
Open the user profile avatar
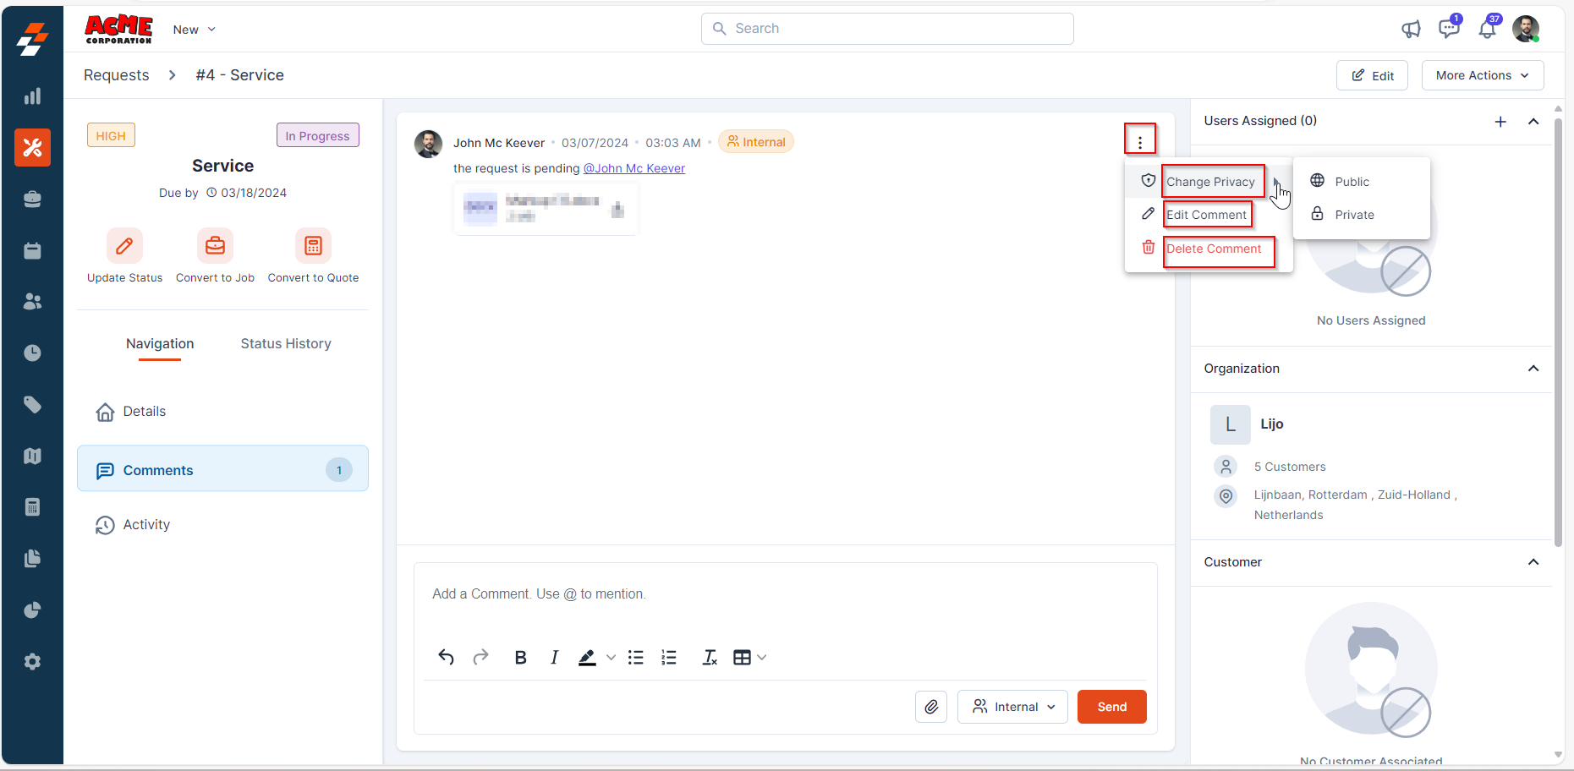pyautogui.click(x=1526, y=29)
